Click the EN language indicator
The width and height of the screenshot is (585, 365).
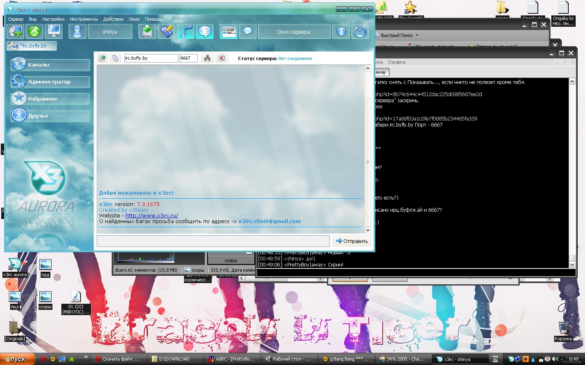tap(496, 359)
